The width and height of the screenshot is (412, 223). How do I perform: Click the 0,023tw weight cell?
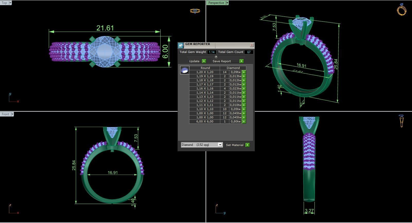[x=235, y=89]
